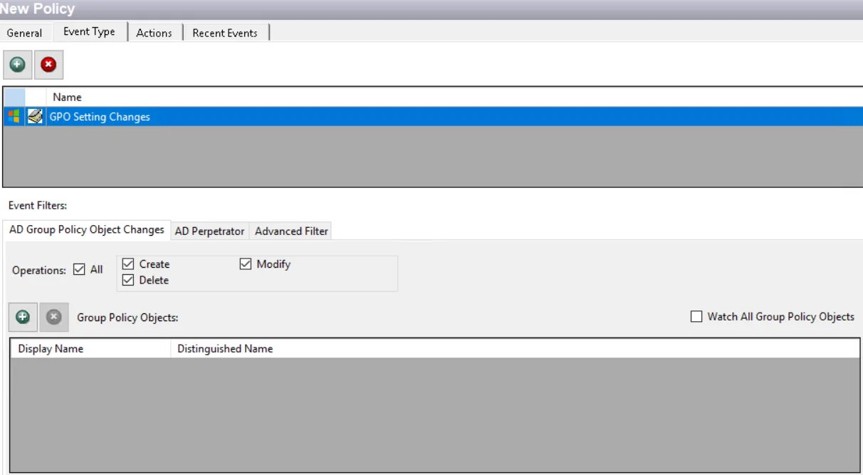Sort by Display Name column header

click(x=90, y=349)
